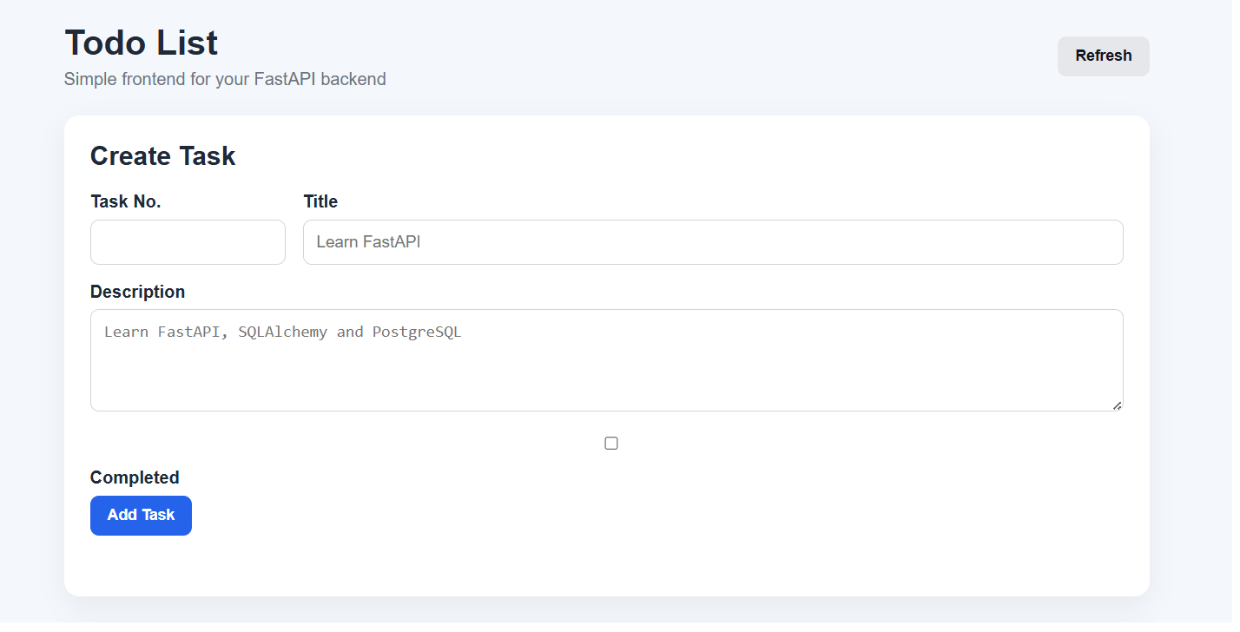Click the word Simple in the subtitle
The height and width of the screenshot is (632, 1240).
coord(89,79)
